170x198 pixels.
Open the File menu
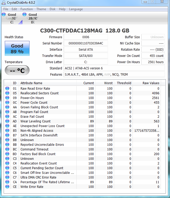point(6,9)
